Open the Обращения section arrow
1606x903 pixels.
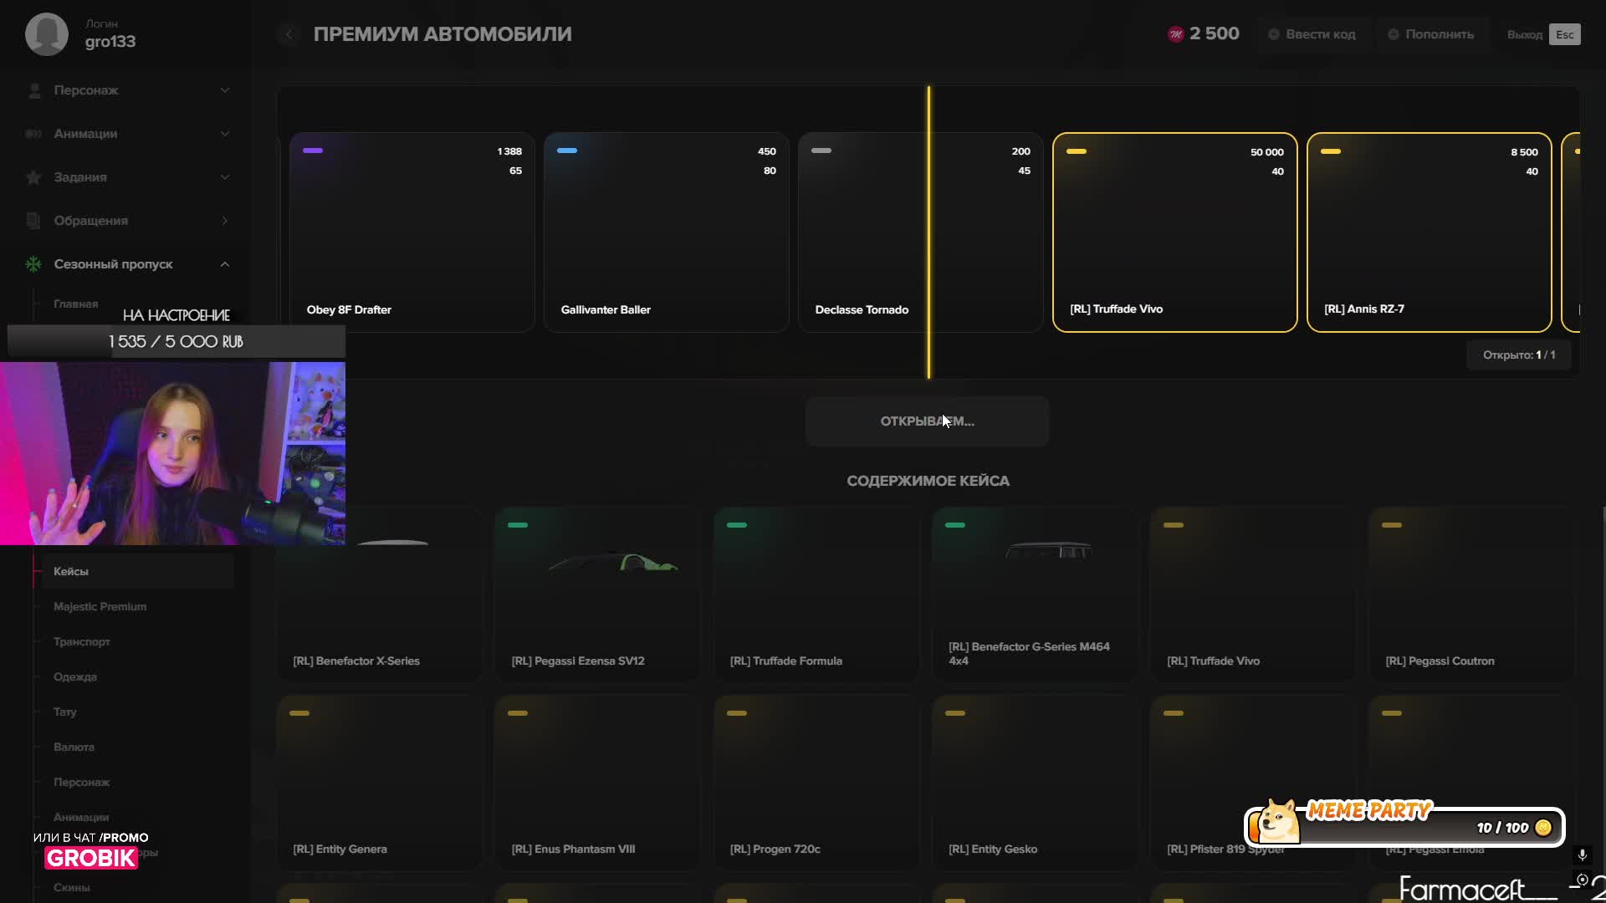click(x=224, y=221)
